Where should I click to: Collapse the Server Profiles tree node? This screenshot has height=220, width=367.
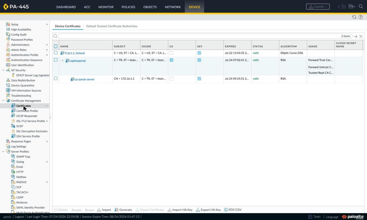pos(3,151)
